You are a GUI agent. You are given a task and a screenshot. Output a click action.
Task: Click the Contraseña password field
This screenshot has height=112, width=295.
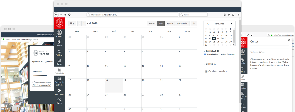[x=42, y=75]
